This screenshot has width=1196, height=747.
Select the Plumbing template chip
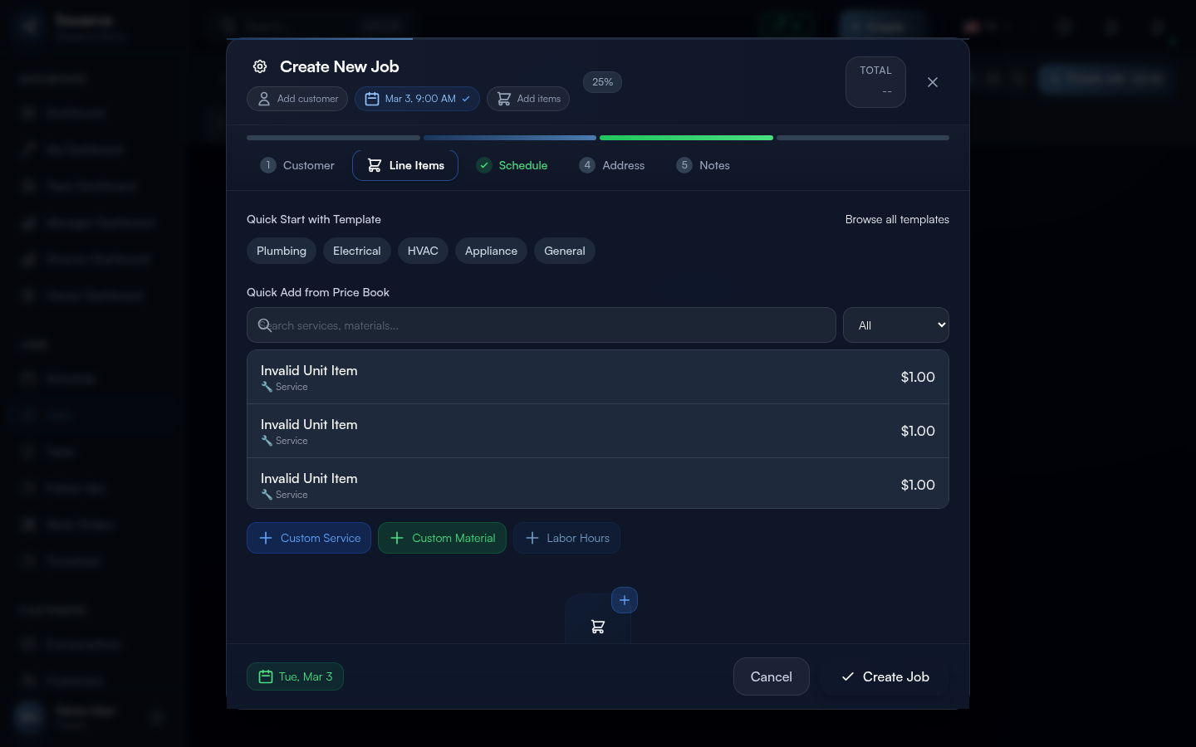coord(282,251)
